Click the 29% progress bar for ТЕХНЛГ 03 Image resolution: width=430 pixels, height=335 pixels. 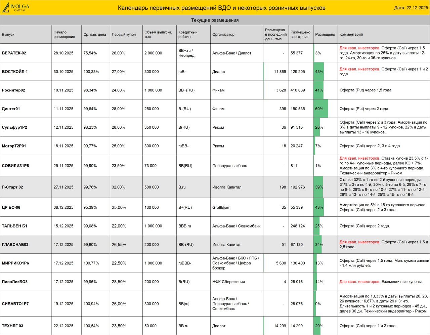click(x=317, y=326)
